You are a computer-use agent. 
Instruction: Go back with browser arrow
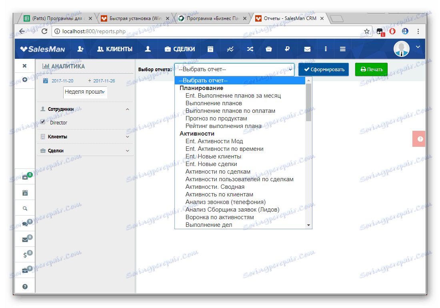pyautogui.click(x=22, y=31)
